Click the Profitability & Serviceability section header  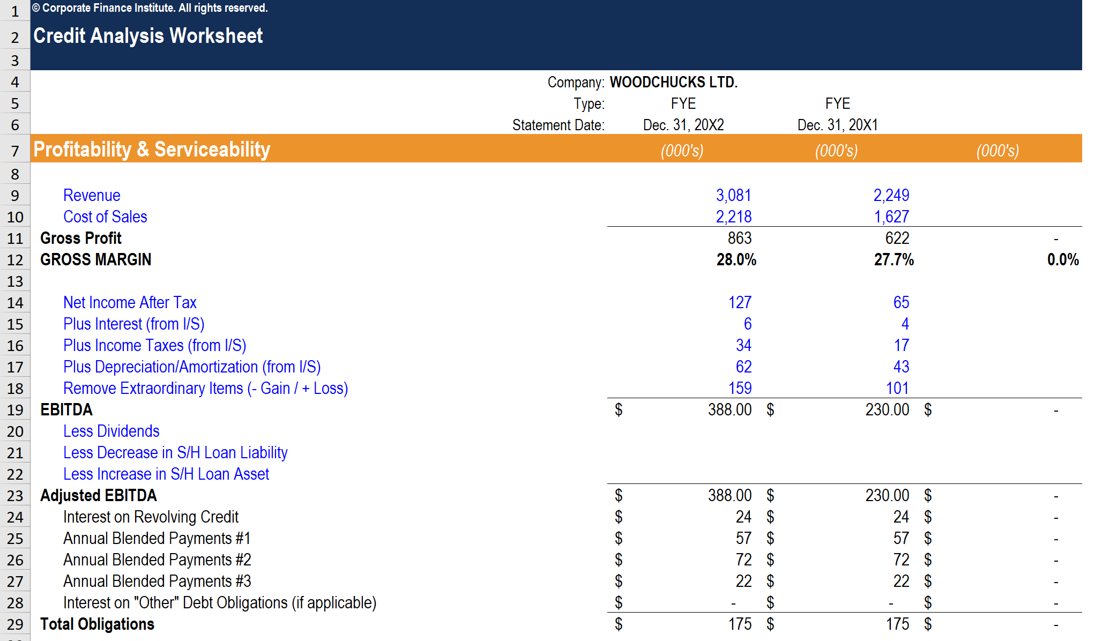coord(152,149)
